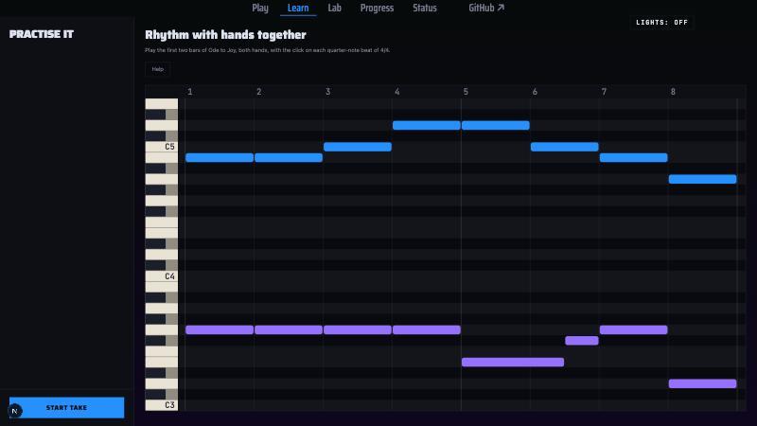Select the blue note on beat 7
Screen dimensions: 757x426
click(x=633, y=157)
